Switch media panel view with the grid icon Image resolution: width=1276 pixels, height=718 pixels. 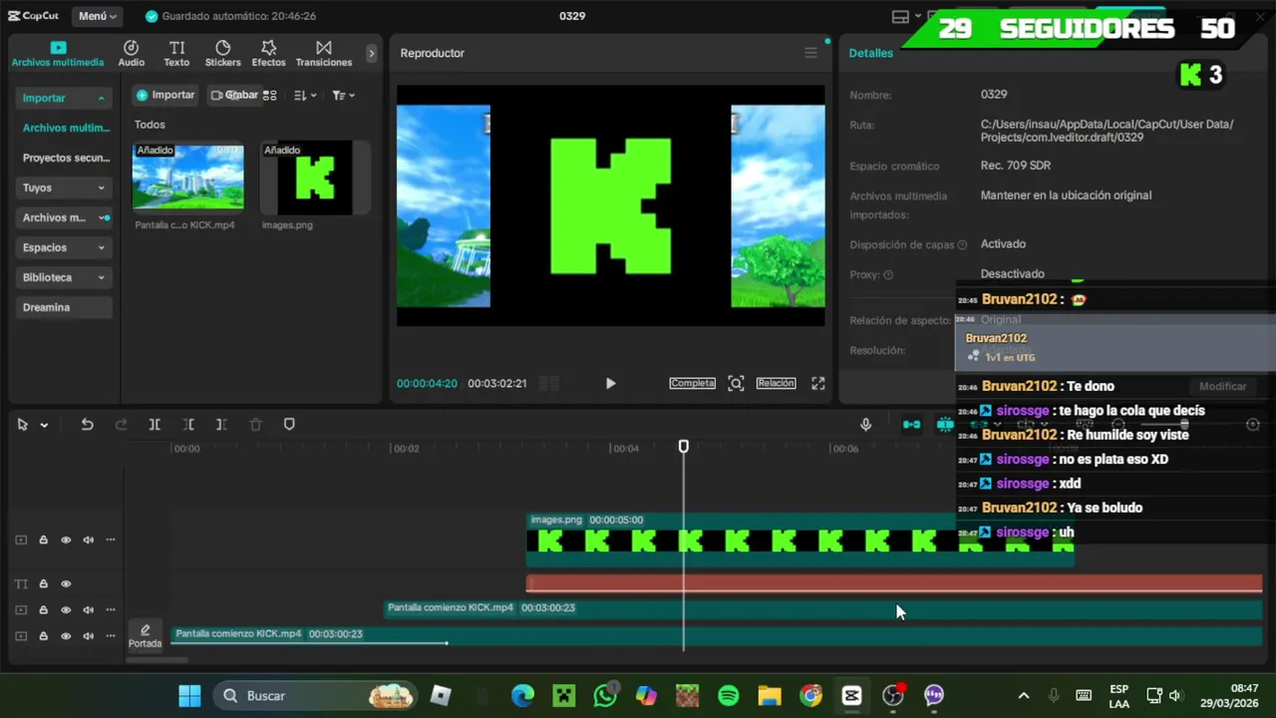pyautogui.click(x=269, y=95)
